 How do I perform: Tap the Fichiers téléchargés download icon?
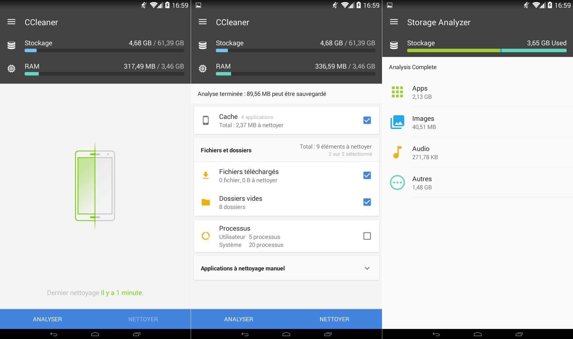[206, 175]
